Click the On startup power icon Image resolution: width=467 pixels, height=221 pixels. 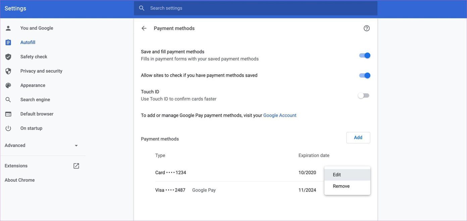pos(8,128)
